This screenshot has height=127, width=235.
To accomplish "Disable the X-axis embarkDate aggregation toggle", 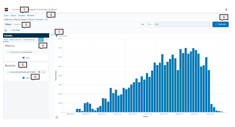I will 39,72.
